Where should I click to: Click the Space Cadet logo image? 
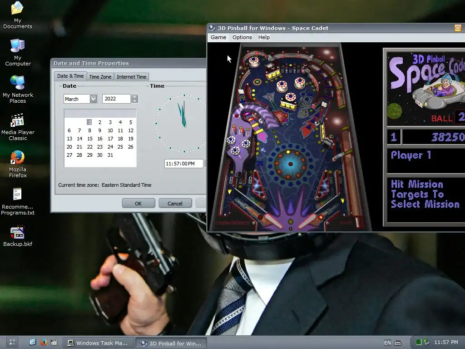pyautogui.click(x=426, y=89)
